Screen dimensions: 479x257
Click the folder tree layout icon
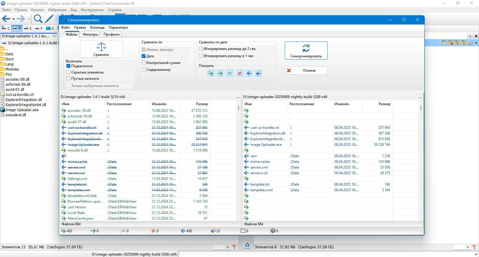tap(471, 43)
